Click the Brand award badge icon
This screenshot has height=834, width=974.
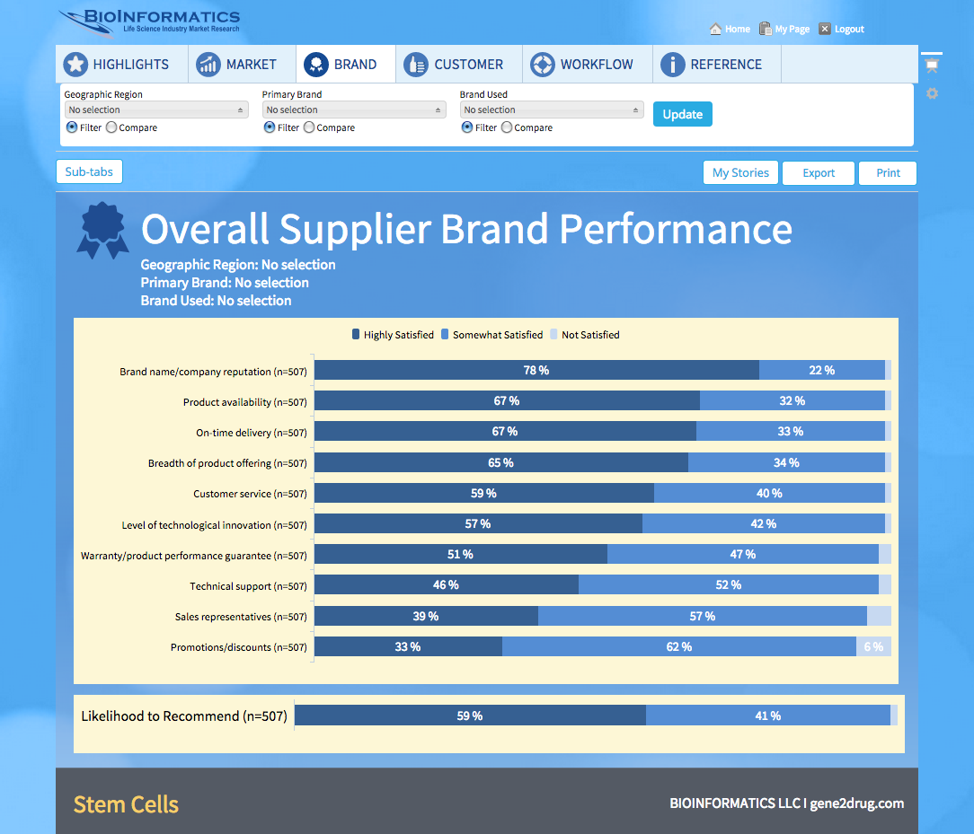316,65
